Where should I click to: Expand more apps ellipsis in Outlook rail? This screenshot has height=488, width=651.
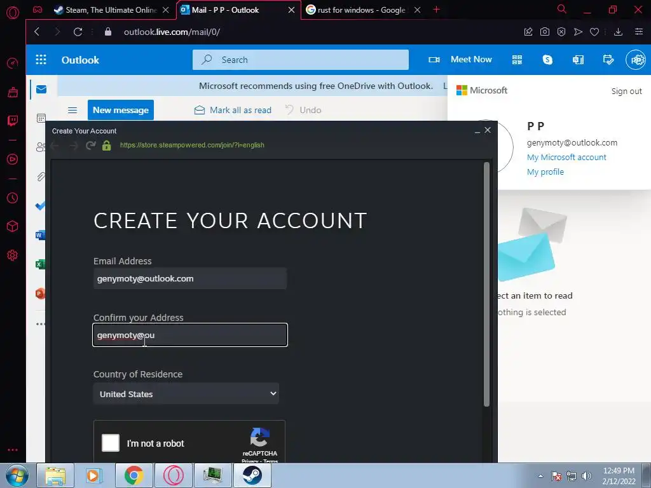(40, 323)
